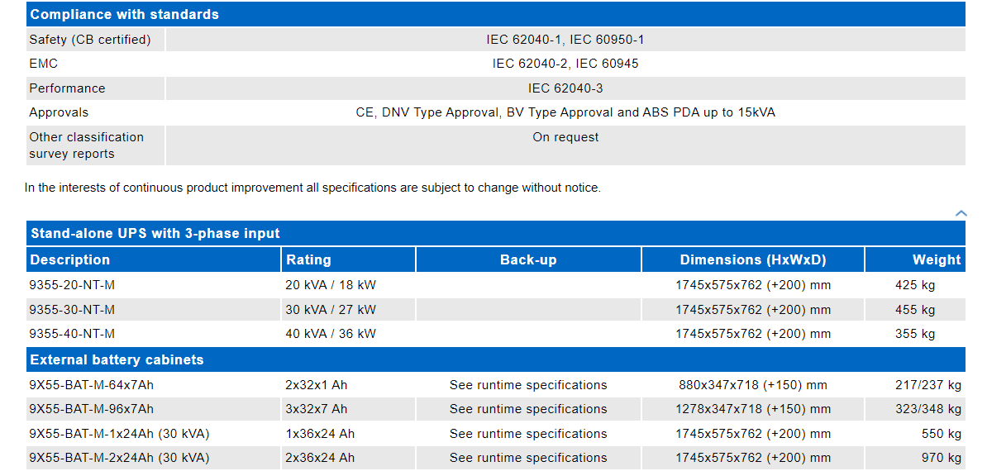This screenshot has width=987, height=471.
Task: Click the Approvals row listing CE and DNV
Action: point(565,112)
